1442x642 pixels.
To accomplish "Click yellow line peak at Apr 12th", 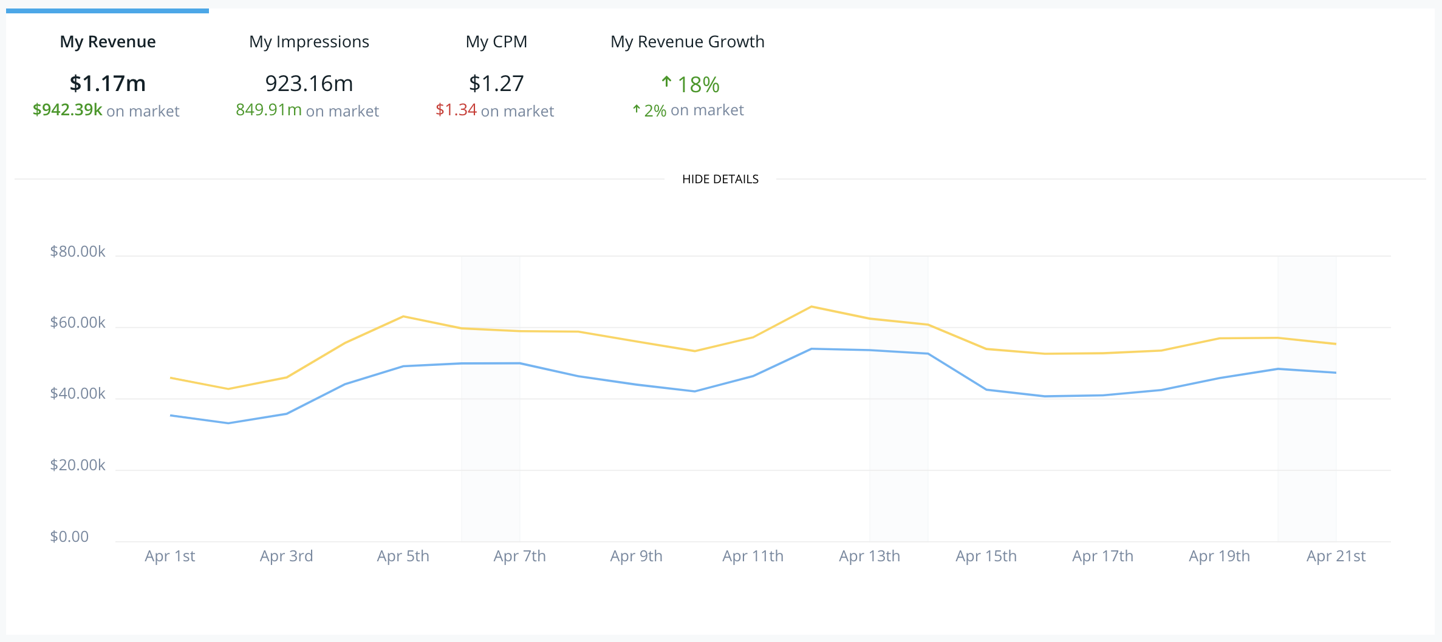I will [x=812, y=306].
